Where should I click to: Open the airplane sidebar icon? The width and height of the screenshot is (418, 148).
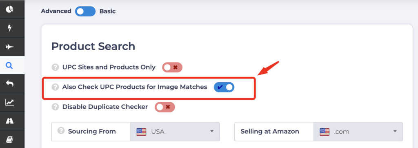point(10,47)
